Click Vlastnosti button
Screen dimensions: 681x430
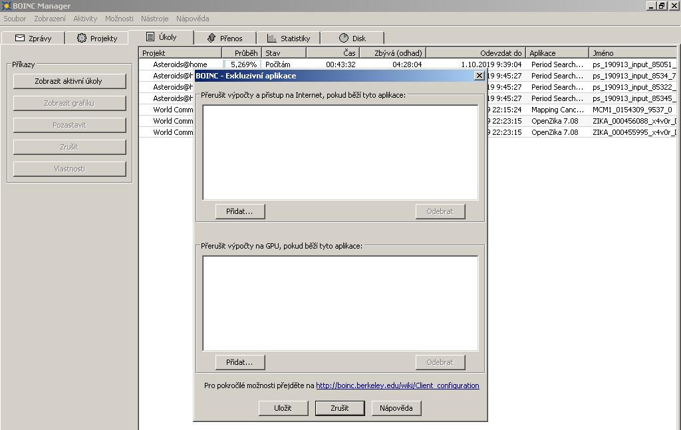(69, 169)
